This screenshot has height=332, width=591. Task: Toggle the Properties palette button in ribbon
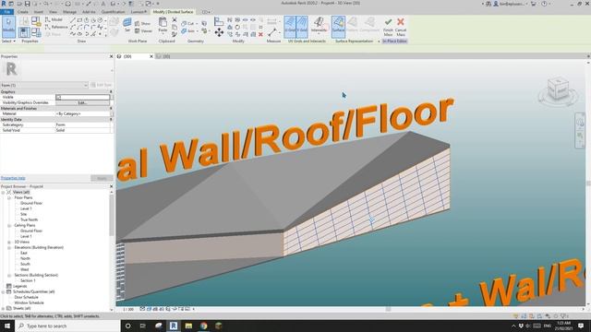[24, 32]
